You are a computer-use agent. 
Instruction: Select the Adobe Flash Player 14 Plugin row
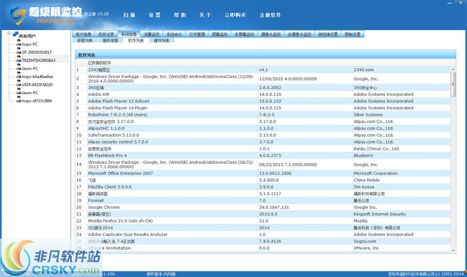tap(263, 108)
